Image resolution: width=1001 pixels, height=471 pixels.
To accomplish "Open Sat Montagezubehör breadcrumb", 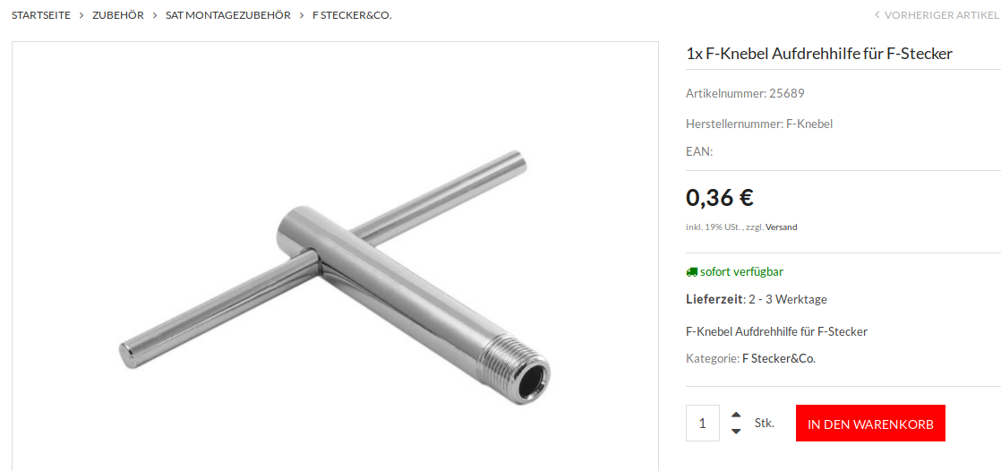I will pyautogui.click(x=228, y=14).
